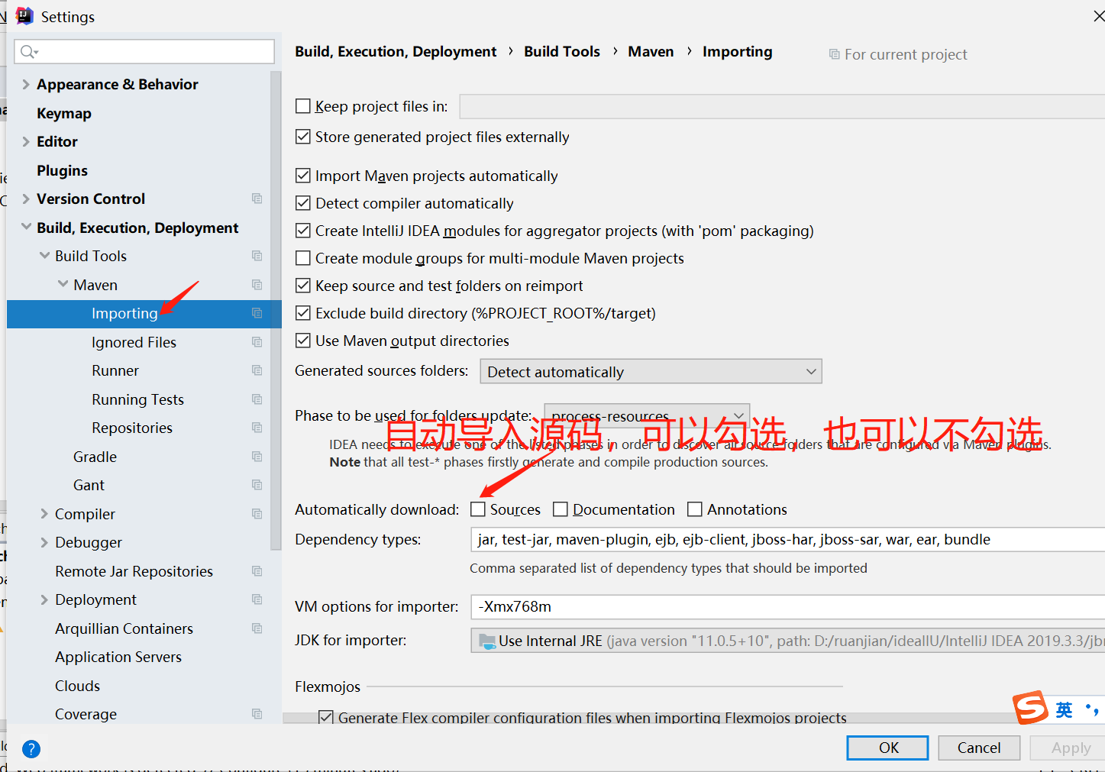Viewport: 1105px width, 772px height.
Task: Toggle Create IntelliJ IDEA modules for aggregator projects
Action: [303, 231]
